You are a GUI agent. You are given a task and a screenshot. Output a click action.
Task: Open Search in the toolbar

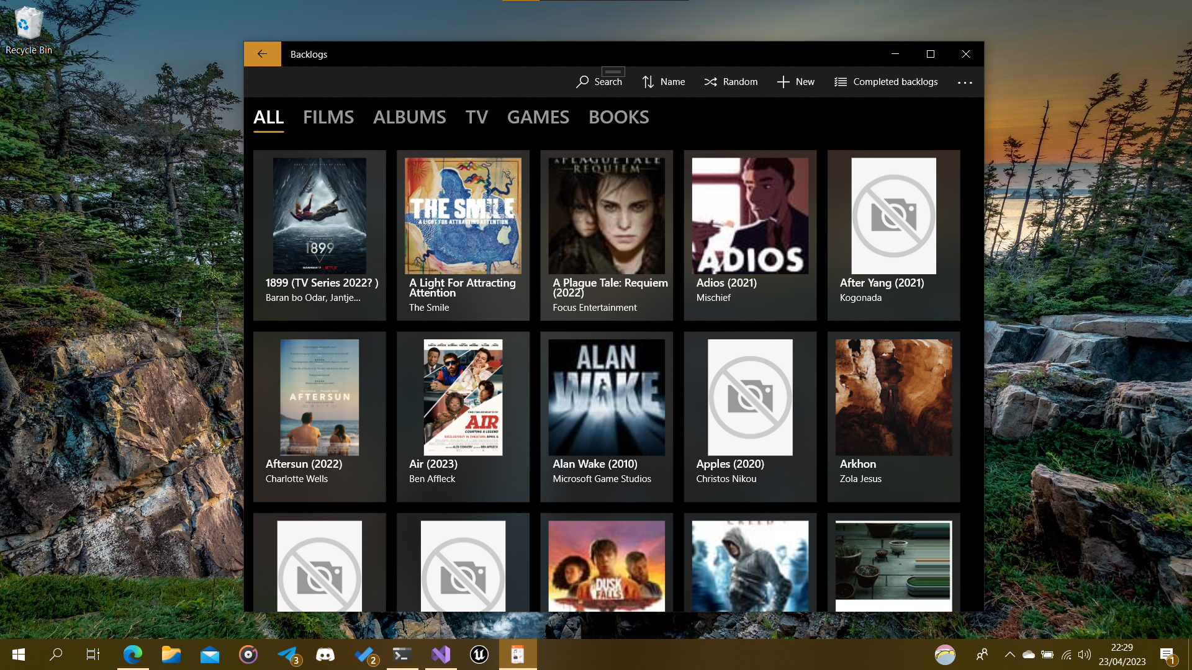coord(599,82)
